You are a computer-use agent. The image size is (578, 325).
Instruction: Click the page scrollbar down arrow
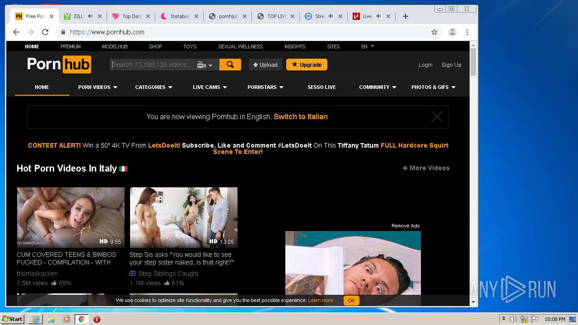pyautogui.click(x=473, y=302)
